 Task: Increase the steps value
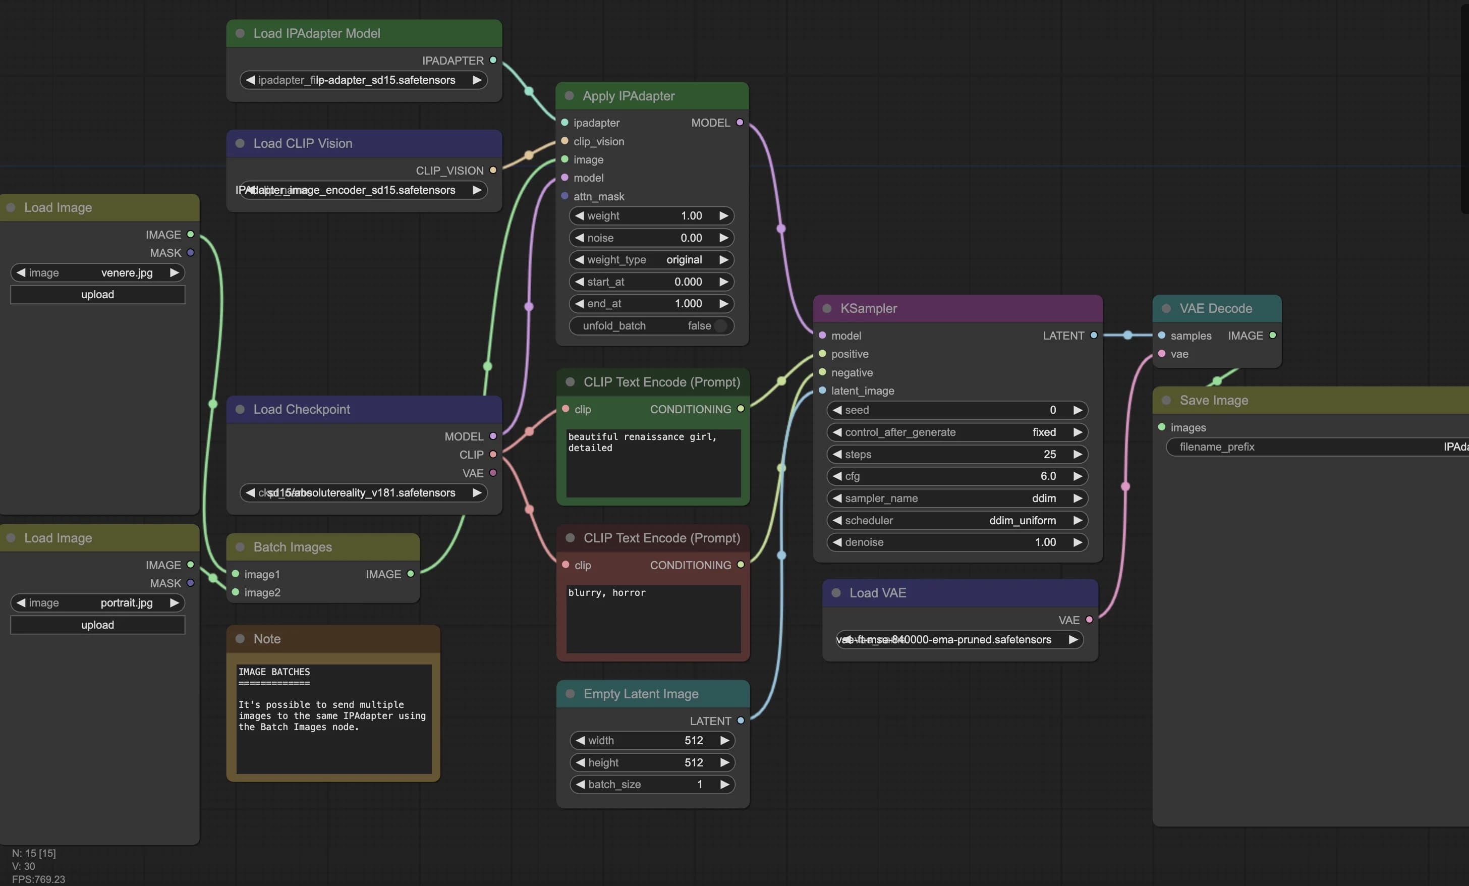pos(1078,454)
